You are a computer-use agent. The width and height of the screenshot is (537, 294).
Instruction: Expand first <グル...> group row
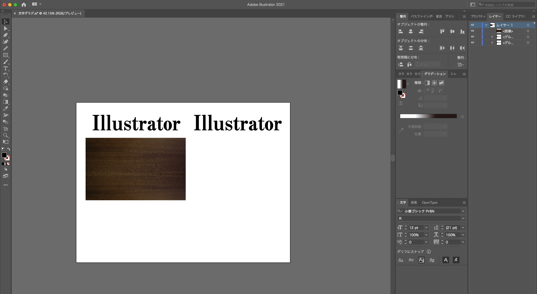(x=492, y=37)
